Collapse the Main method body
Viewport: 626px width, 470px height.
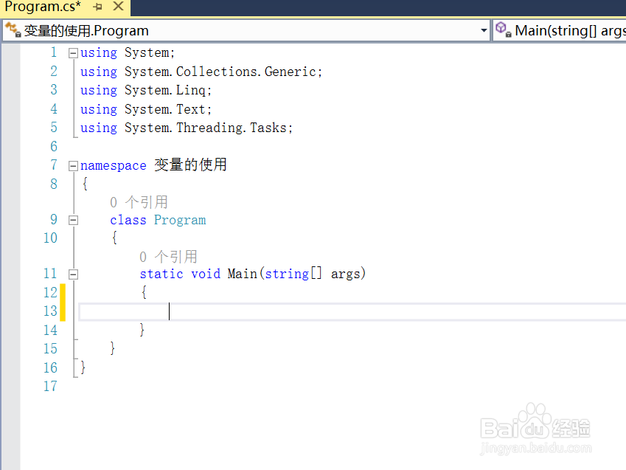(72, 273)
